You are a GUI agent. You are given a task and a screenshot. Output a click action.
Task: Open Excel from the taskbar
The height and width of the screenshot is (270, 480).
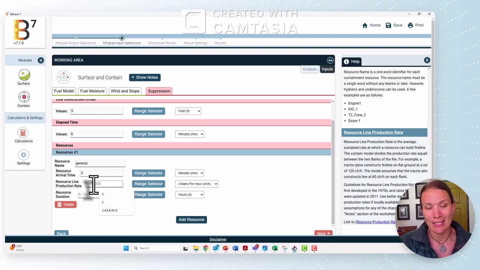274,248
